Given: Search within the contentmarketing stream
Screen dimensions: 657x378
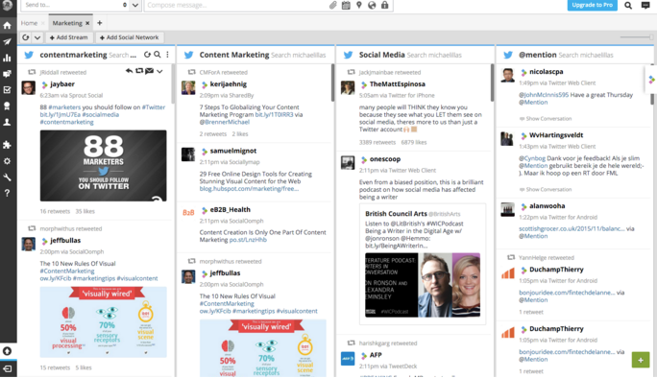Looking at the screenshot, I should point(158,55).
